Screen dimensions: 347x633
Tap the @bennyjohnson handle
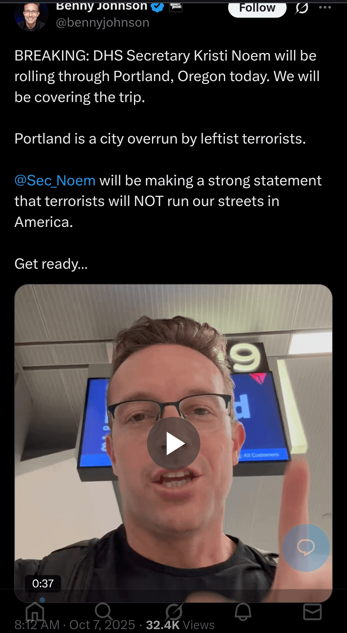102,23
